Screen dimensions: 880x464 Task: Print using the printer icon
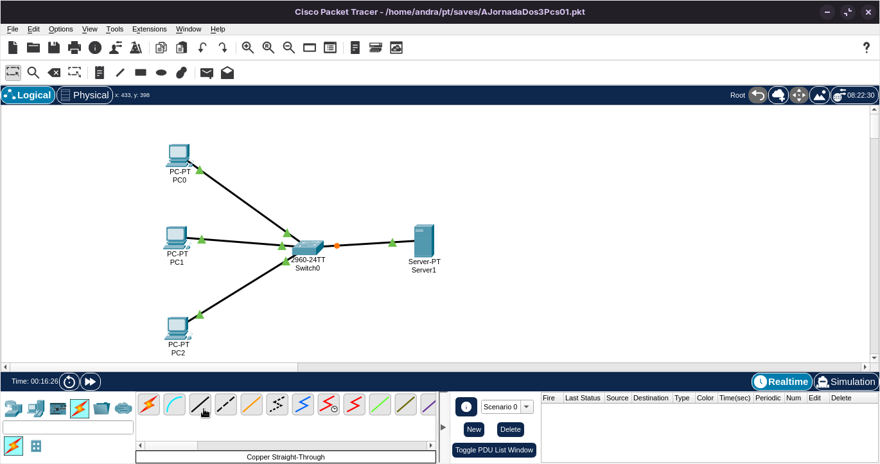click(x=75, y=48)
